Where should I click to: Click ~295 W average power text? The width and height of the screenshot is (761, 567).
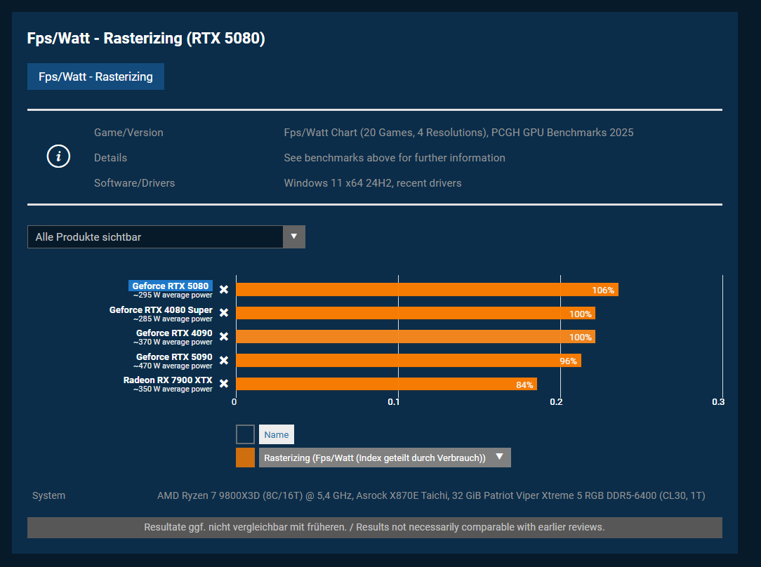(173, 295)
